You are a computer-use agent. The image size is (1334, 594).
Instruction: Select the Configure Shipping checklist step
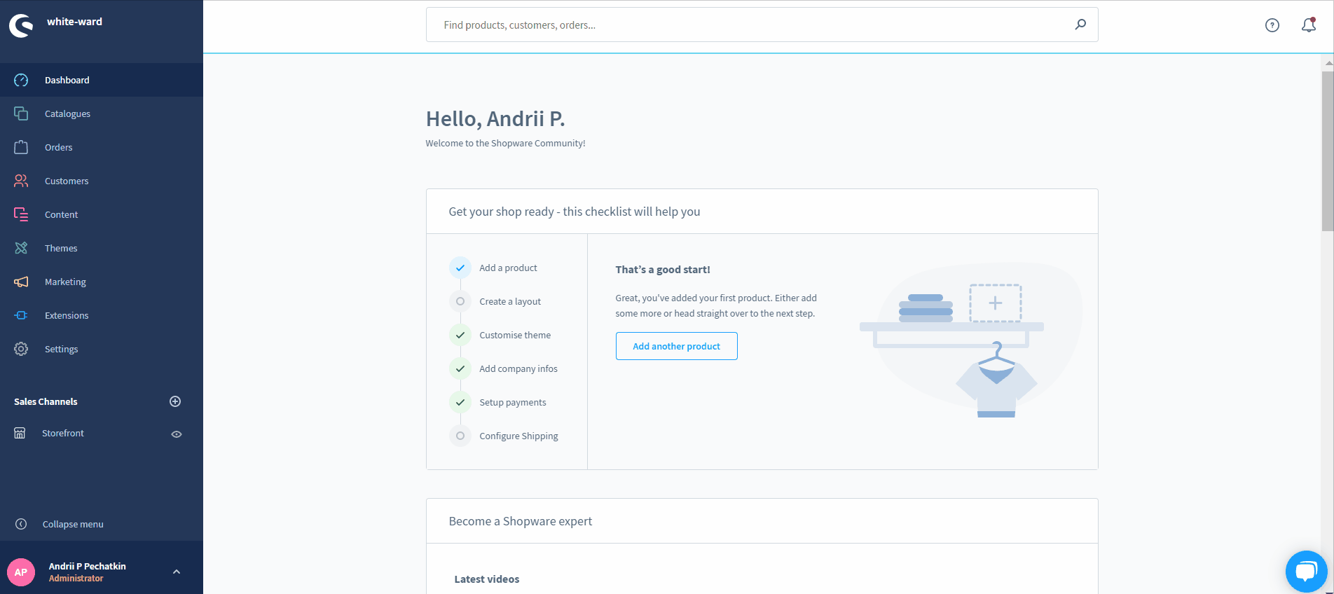pos(518,436)
